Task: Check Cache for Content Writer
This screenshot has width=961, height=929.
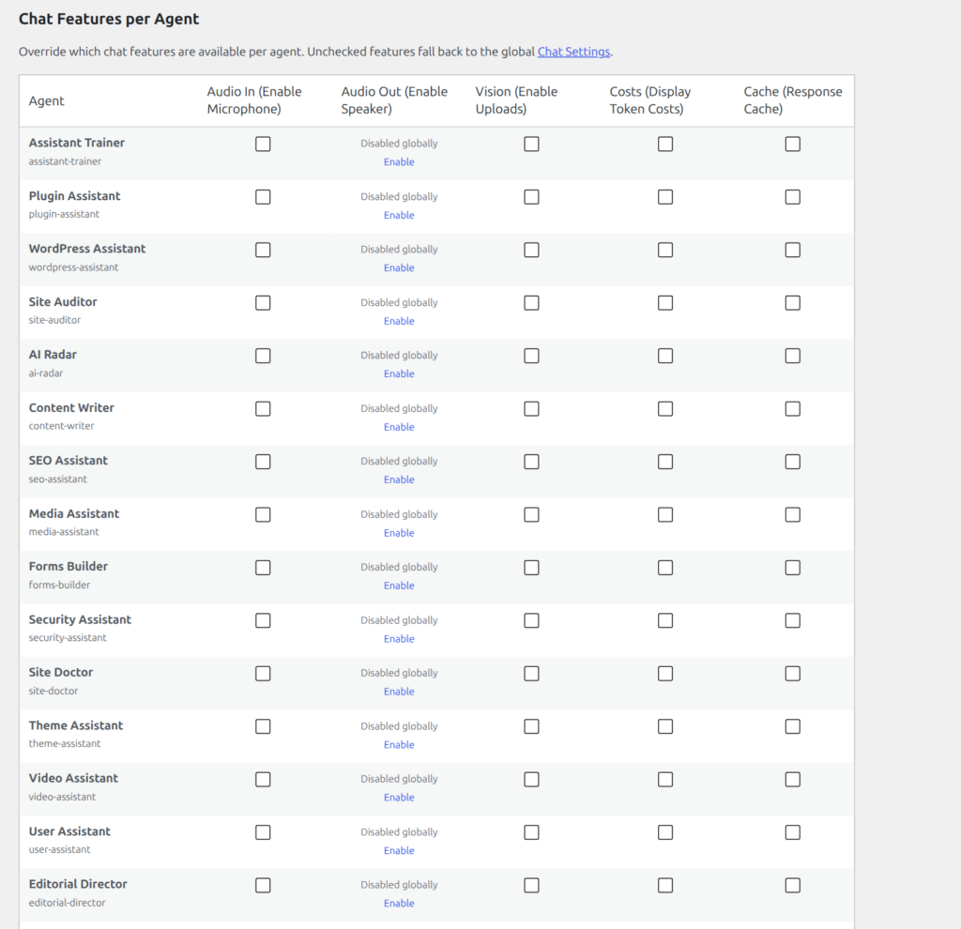Action: [x=792, y=409]
